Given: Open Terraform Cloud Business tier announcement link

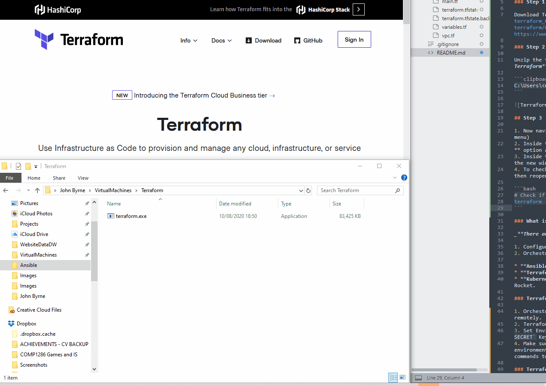Looking at the screenshot, I should point(204,95).
